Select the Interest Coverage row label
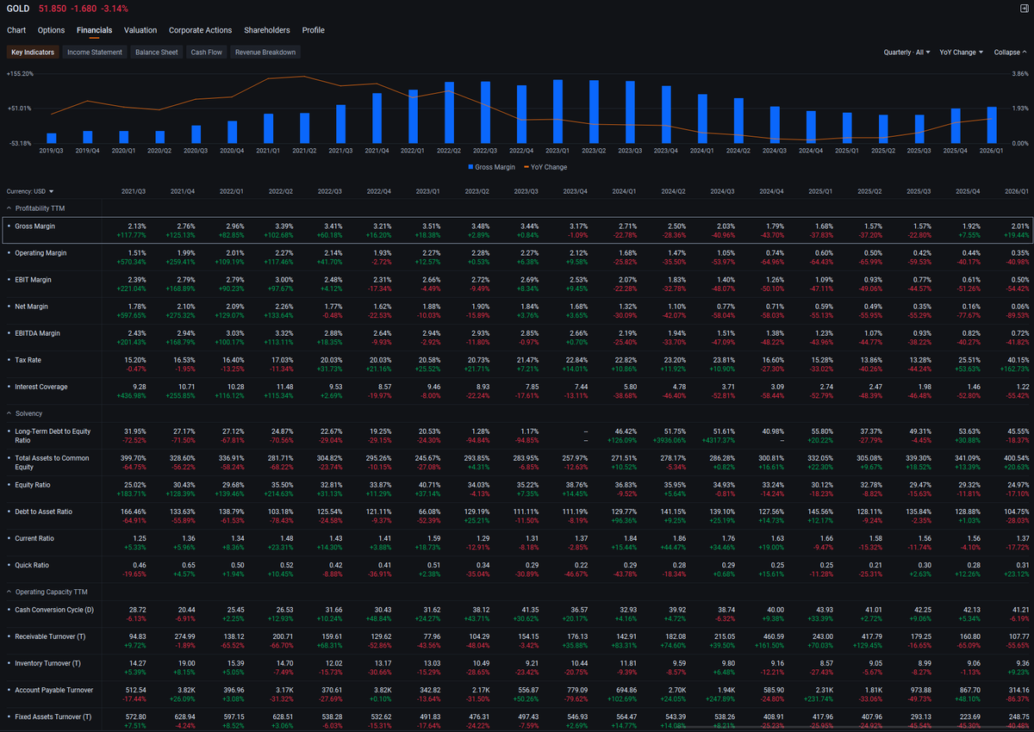1034x732 pixels. coord(41,387)
